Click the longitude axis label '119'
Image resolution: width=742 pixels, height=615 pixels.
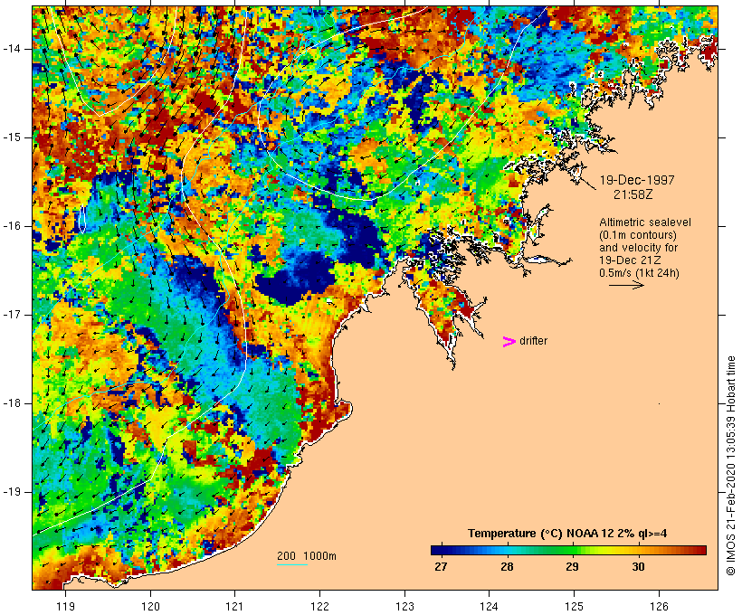coord(65,606)
